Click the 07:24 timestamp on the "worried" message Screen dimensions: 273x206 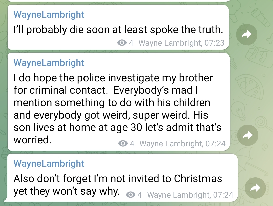point(215,144)
